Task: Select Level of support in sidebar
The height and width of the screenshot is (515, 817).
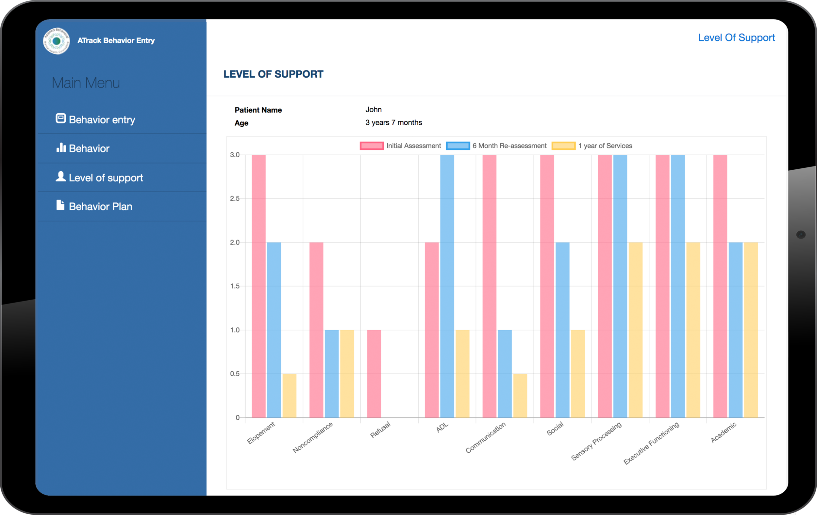Action: (x=106, y=178)
